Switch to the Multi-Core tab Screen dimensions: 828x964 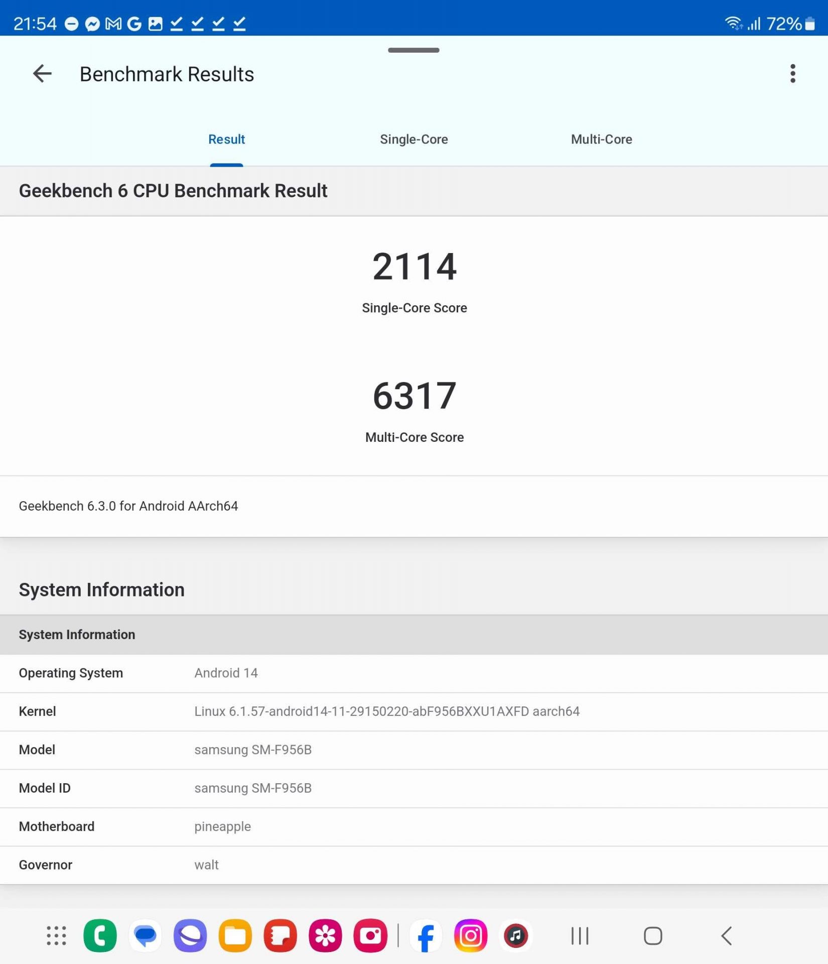(601, 139)
